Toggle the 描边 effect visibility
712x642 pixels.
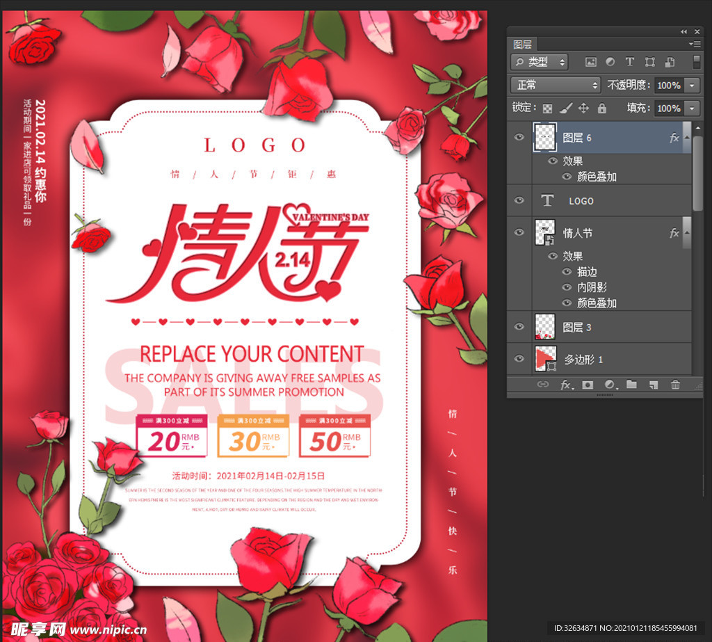(567, 272)
